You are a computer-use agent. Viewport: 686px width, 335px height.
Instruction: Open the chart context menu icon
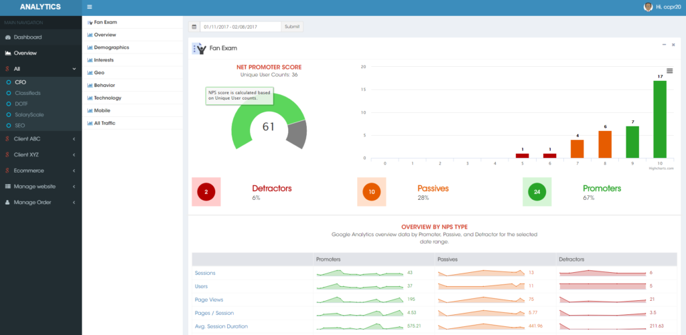(669, 71)
